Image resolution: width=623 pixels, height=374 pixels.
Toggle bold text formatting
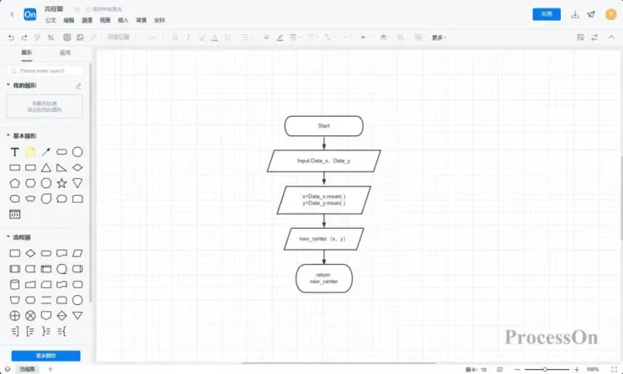(175, 37)
